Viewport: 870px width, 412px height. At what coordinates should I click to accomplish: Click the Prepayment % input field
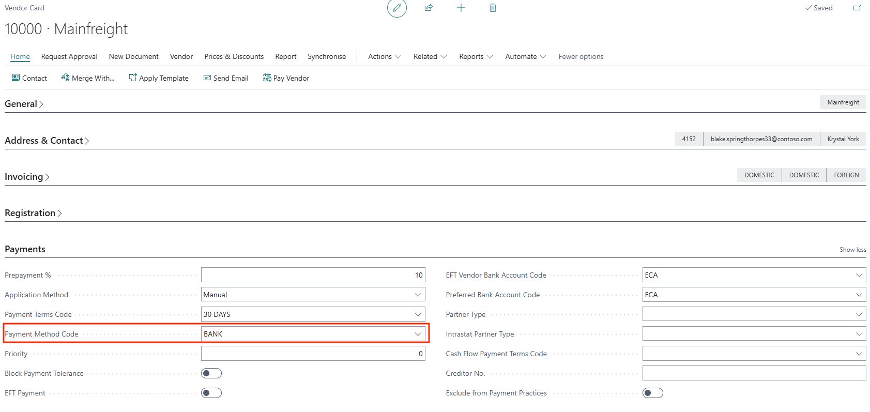point(313,275)
